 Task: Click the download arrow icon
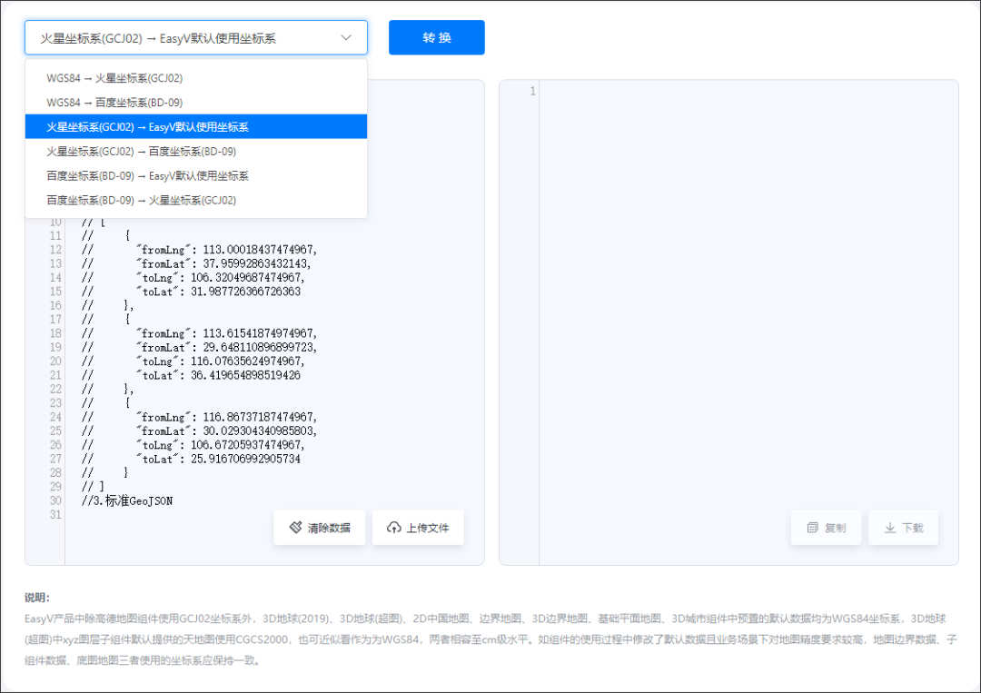point(889,528)
